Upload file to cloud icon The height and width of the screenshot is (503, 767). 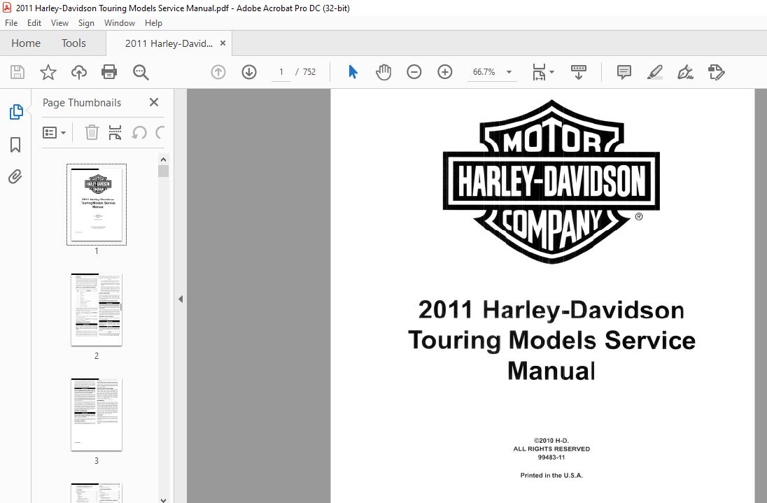pos(79,72)
